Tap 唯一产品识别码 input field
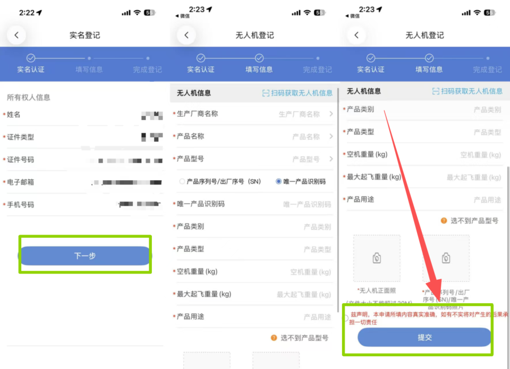The width and height of the screenshot is (510, 369). point(254,204)
